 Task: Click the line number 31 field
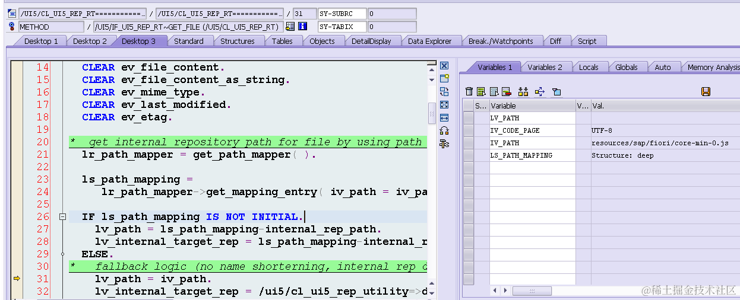click(304, 14)
